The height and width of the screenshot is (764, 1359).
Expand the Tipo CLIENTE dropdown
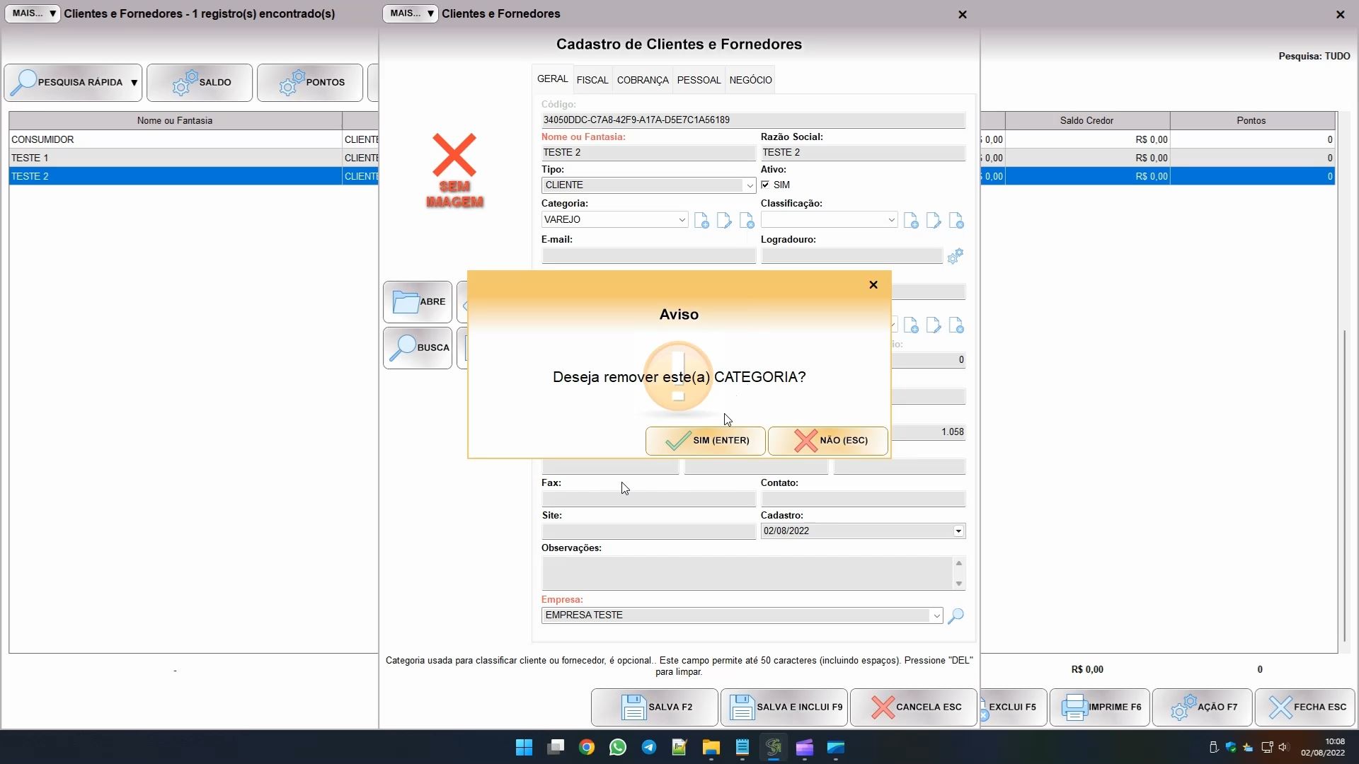point(749,185)
